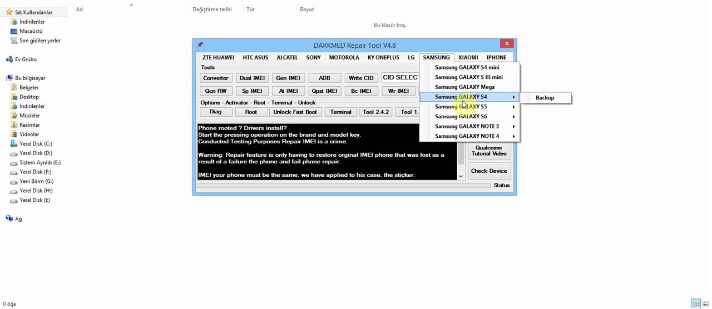Click the Yerel Disk (C:) drive icon

(x=14, y=144)
